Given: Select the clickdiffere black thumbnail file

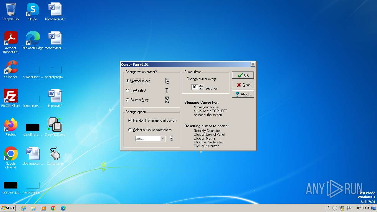Looking at the screenshot, I should point(33,130).
